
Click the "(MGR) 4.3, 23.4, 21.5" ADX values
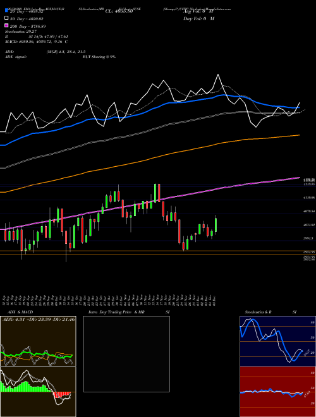click(x=66, y=52)
